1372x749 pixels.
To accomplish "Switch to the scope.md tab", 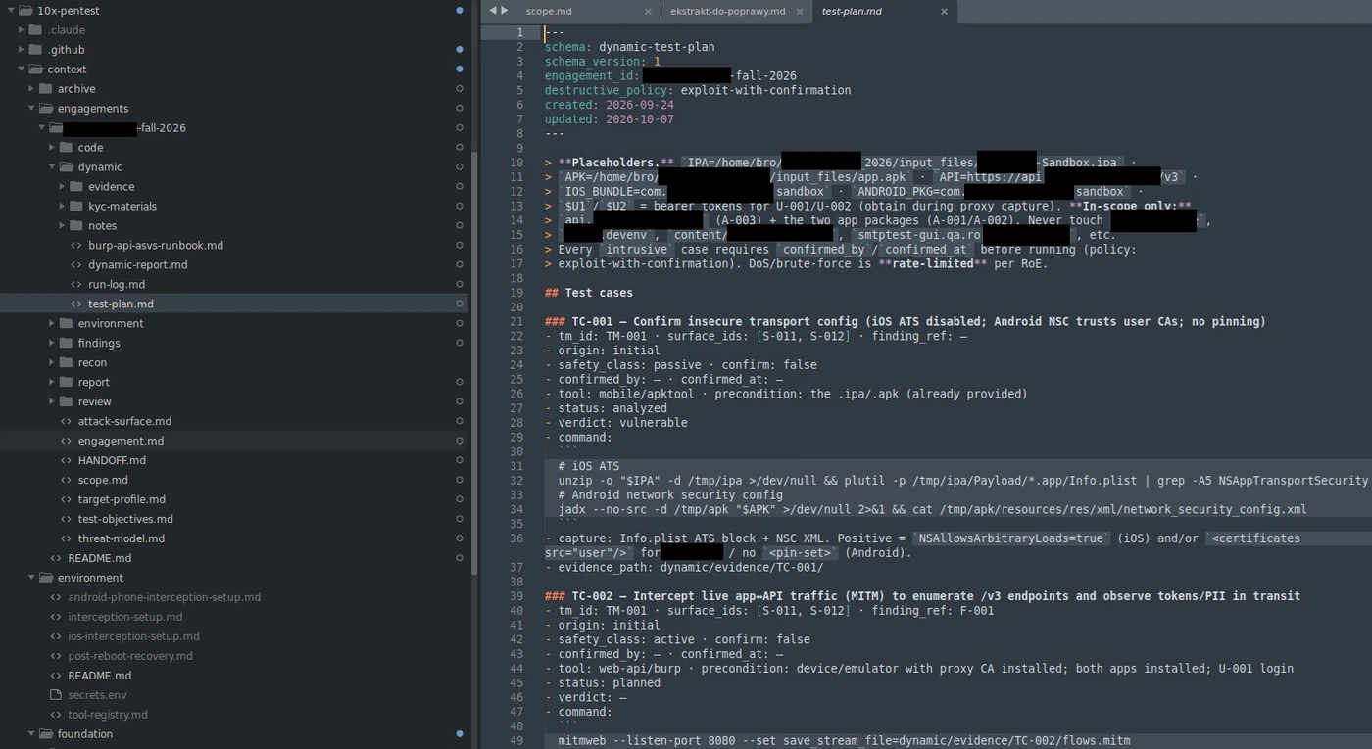I will 549,12.
